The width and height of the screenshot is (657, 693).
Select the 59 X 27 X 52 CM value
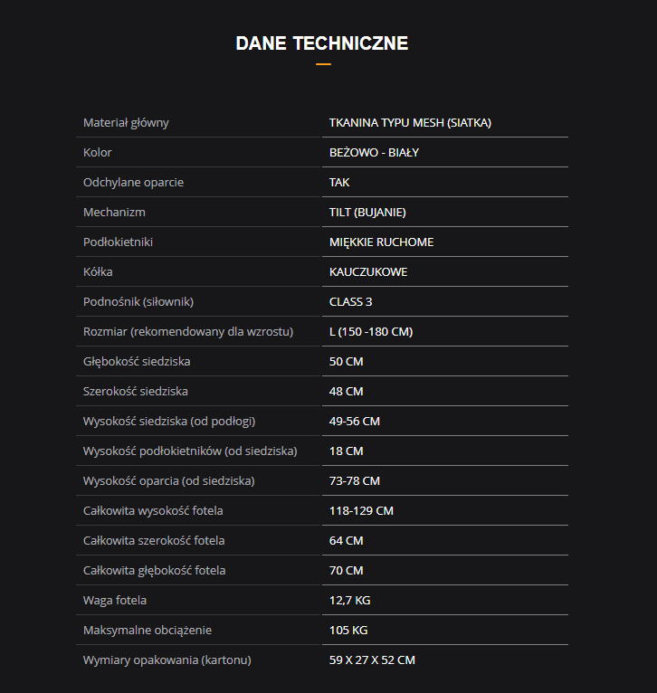(372, 660)
